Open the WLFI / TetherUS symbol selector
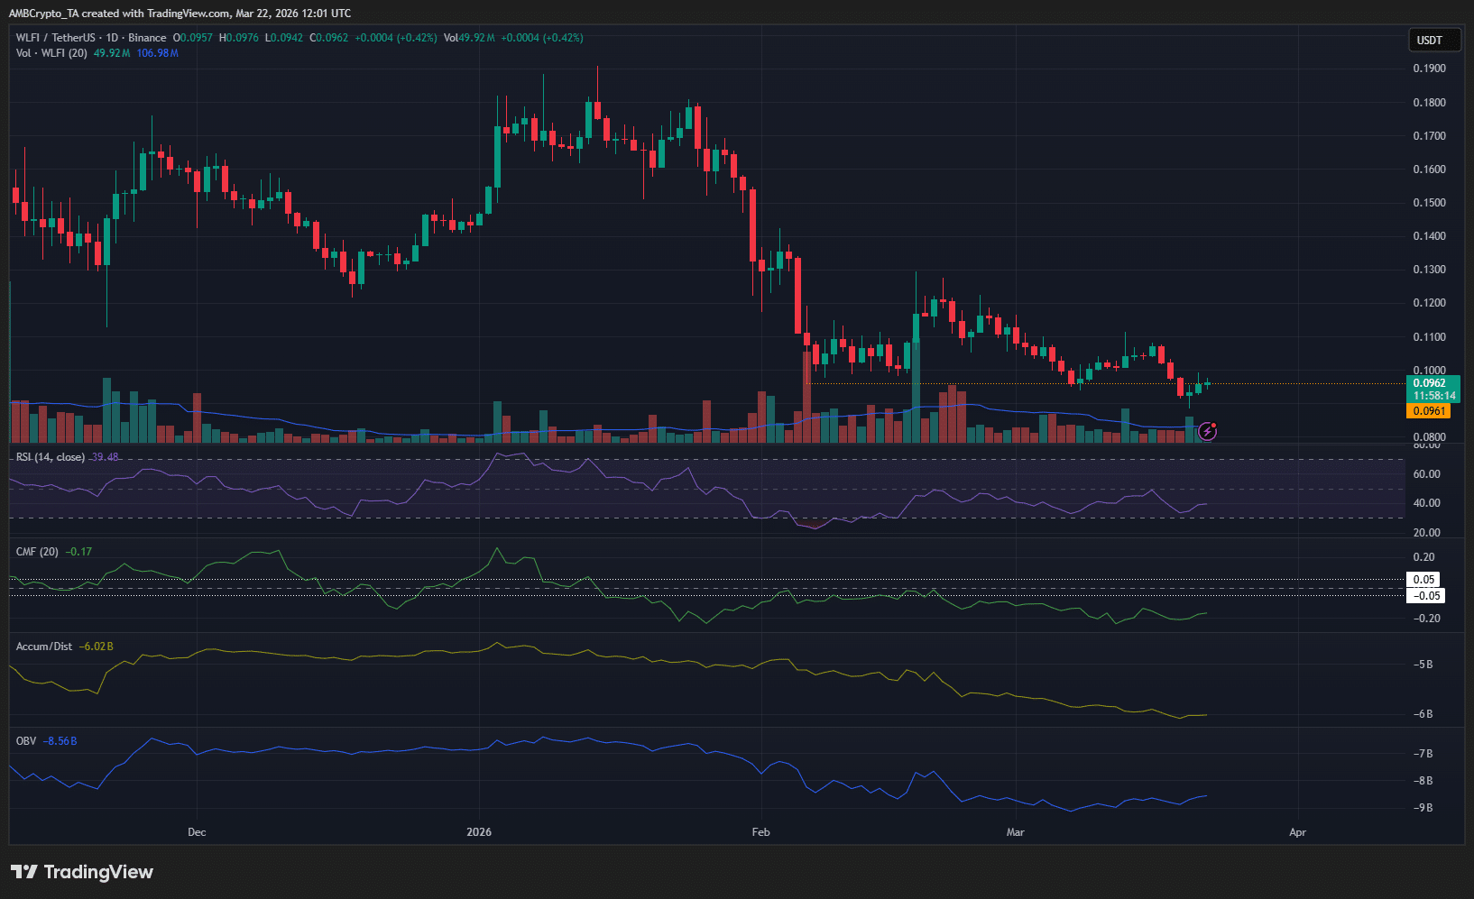1474x899 pixels. point(54,38)
